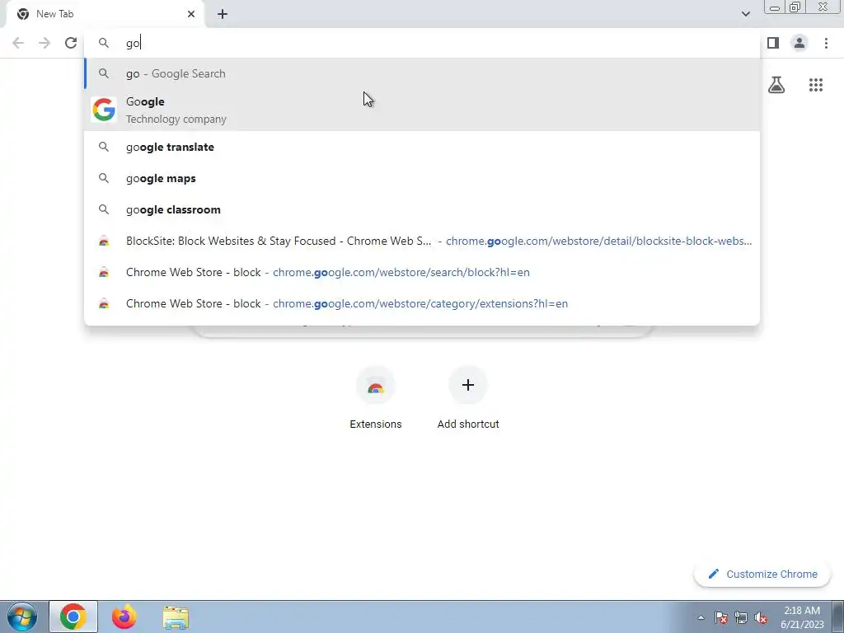This screenshot has width=844, height=633.
Task: Close the New Tab tab
Action: point(191,14)
